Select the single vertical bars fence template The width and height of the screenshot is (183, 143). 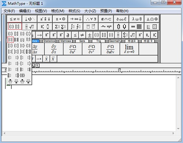point(10,40)
